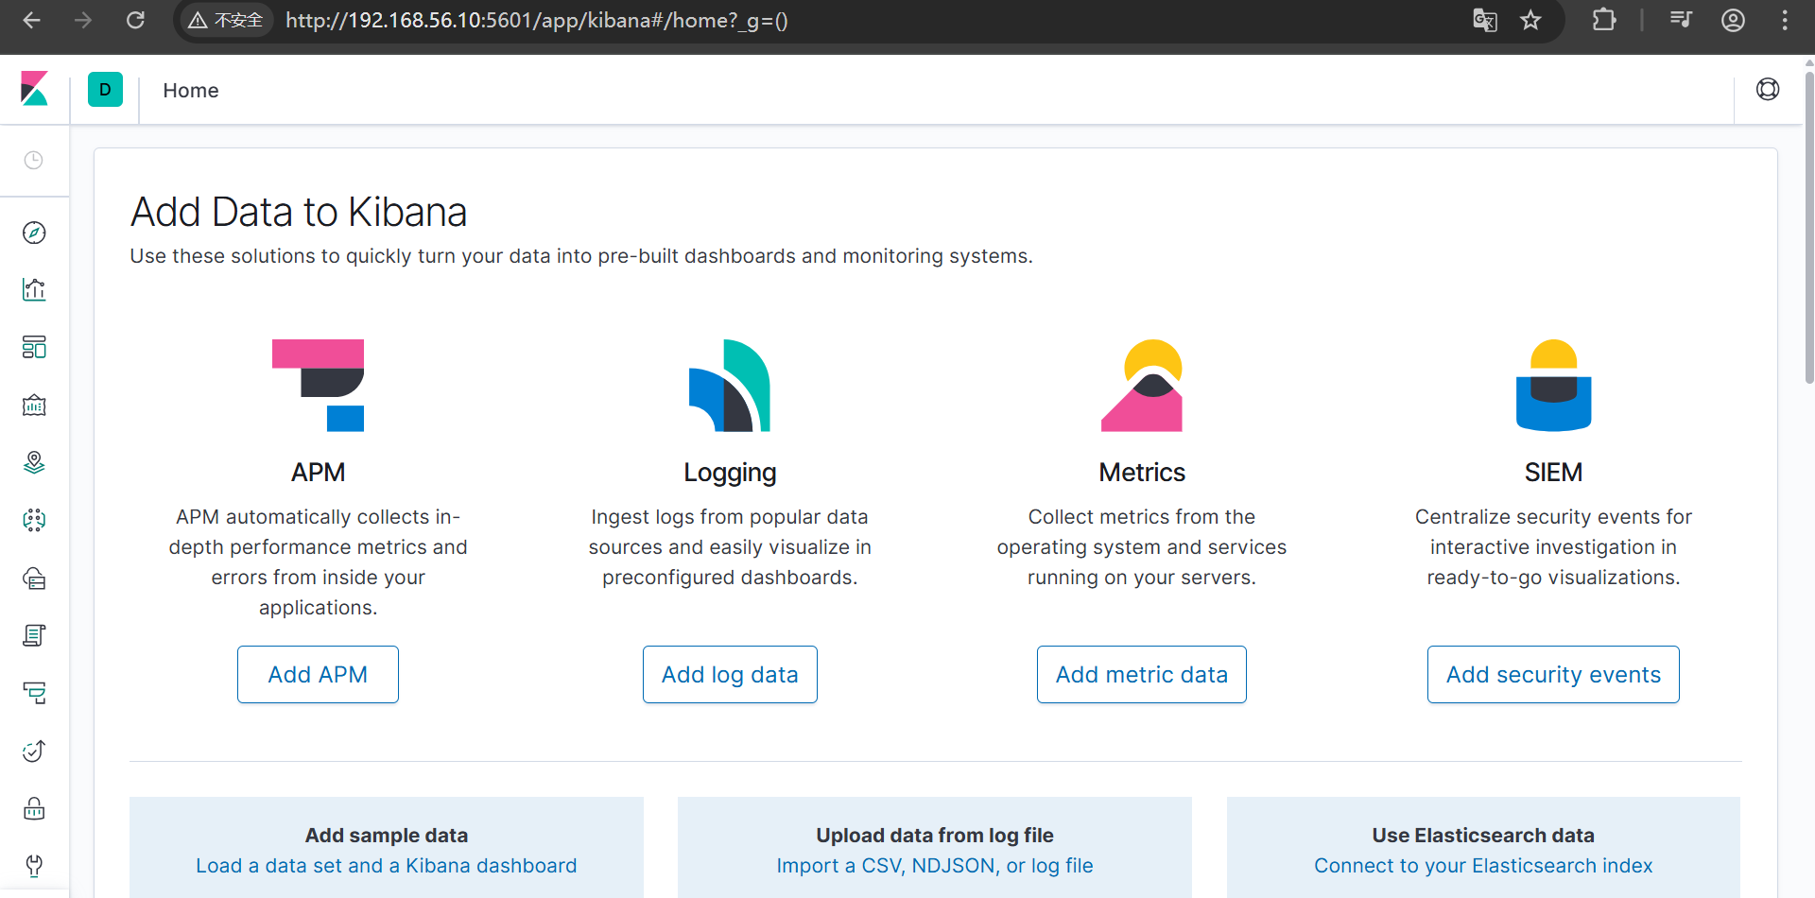Click the Add Data to Kibana title
This screenshot has width=1815, height=898.
click(299, 212)
